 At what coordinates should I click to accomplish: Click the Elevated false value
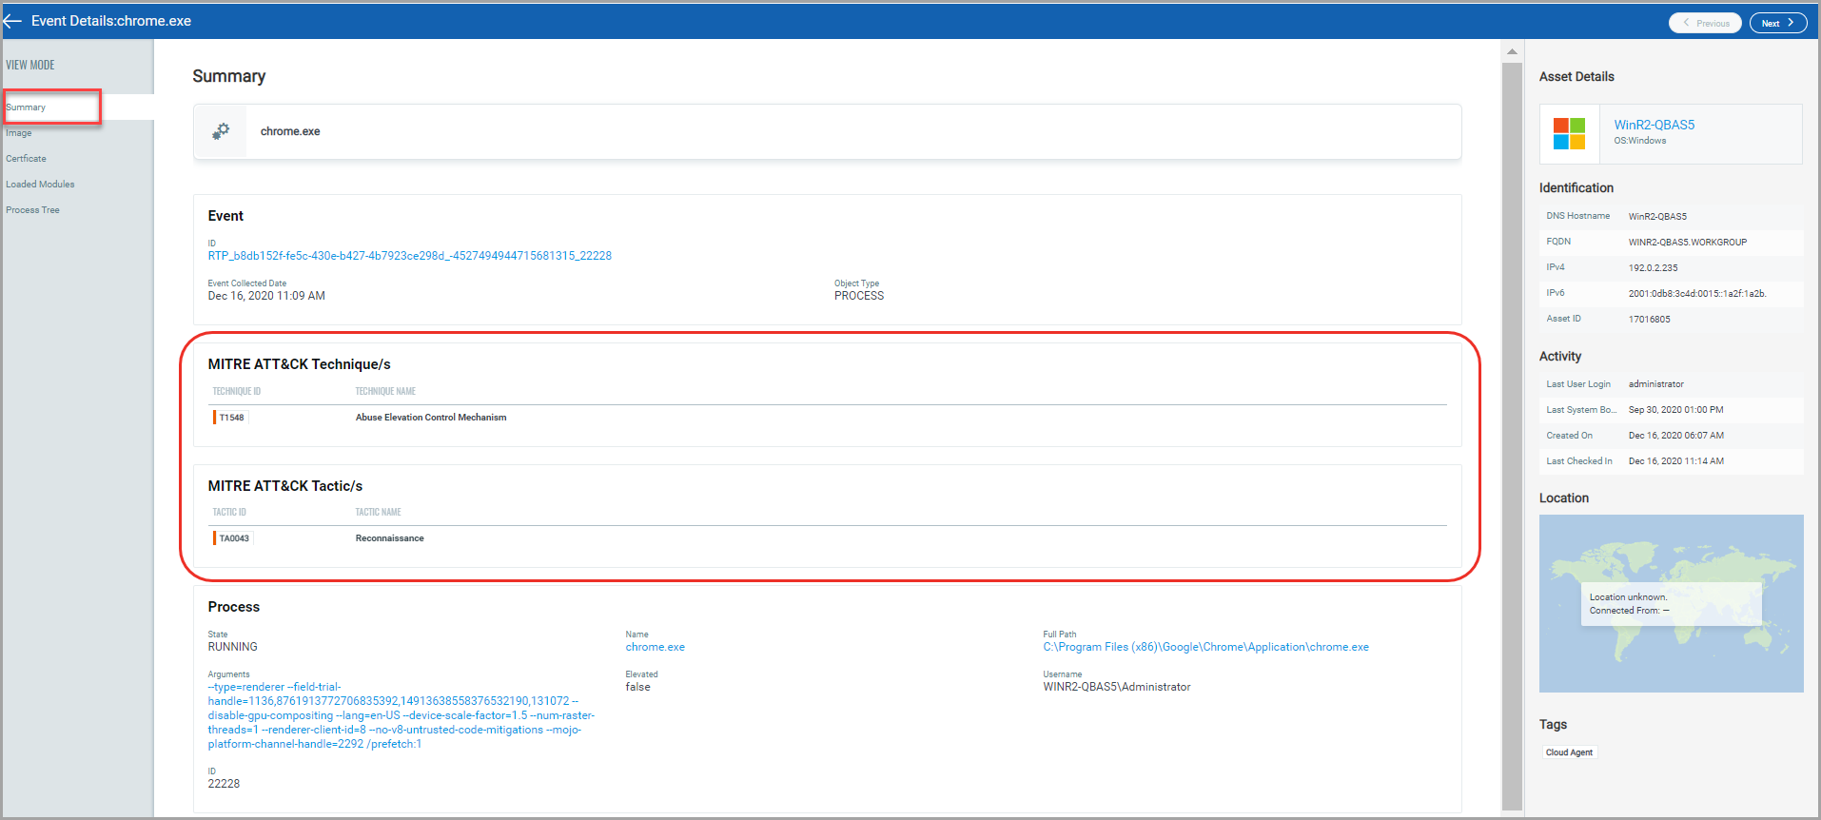pyautogui.click(x=637, y=687)
